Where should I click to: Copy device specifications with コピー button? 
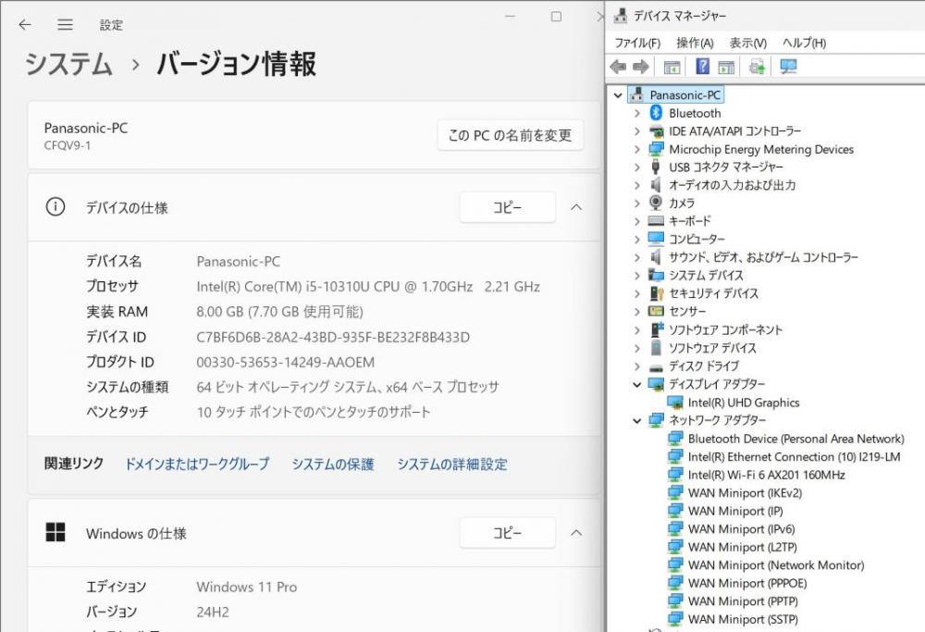coord(507,207)
